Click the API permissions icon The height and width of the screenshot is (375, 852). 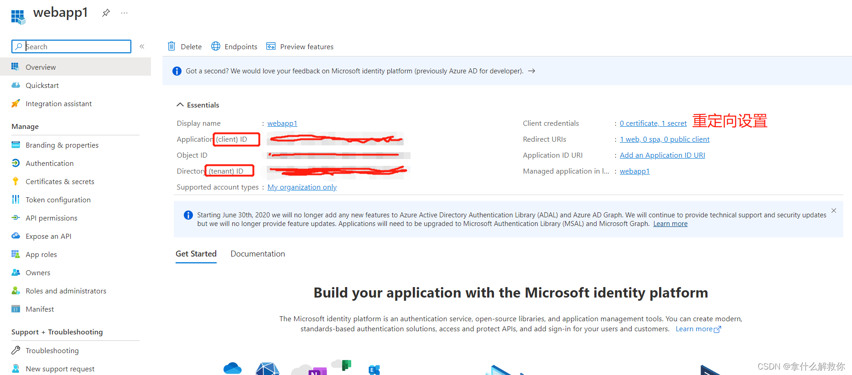(16, 218)
